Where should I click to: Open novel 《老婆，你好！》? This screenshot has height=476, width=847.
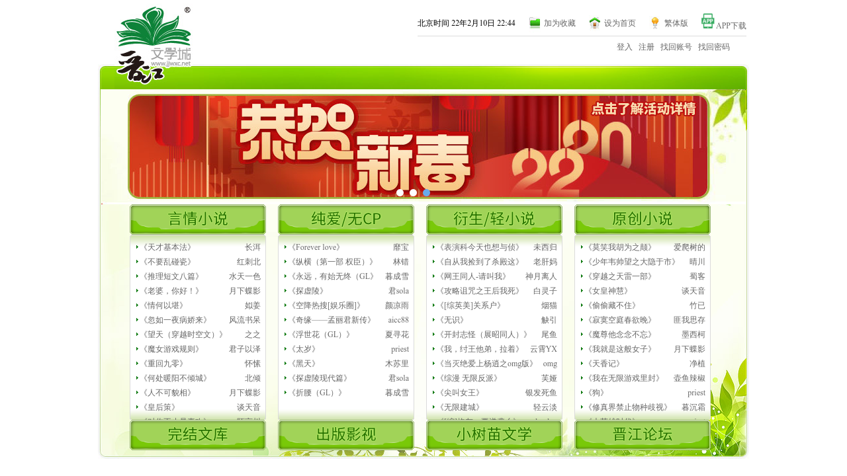170,291
